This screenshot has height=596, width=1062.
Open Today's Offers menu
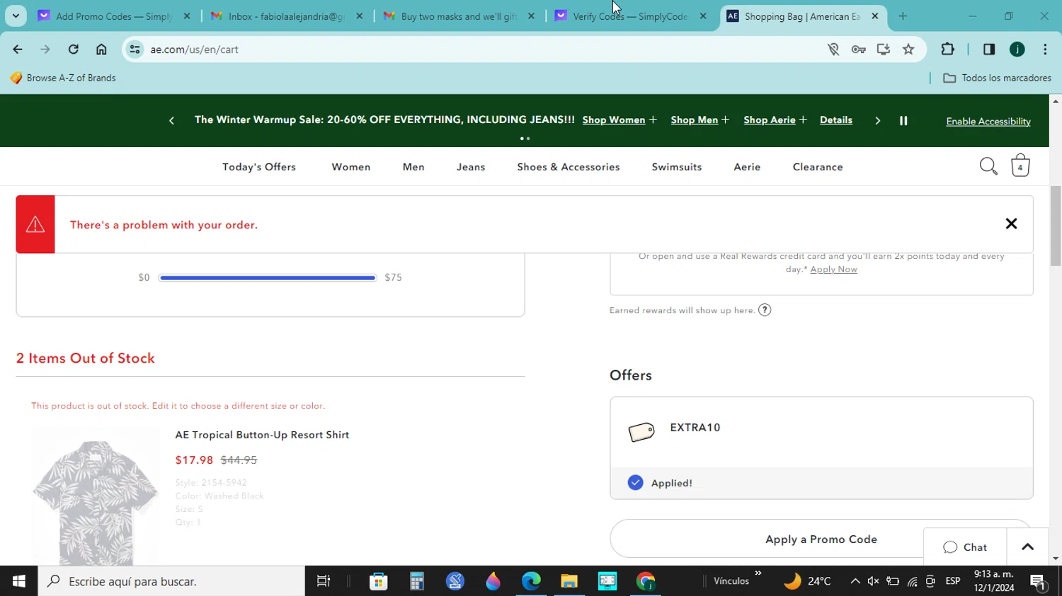[x=259, y=167]
